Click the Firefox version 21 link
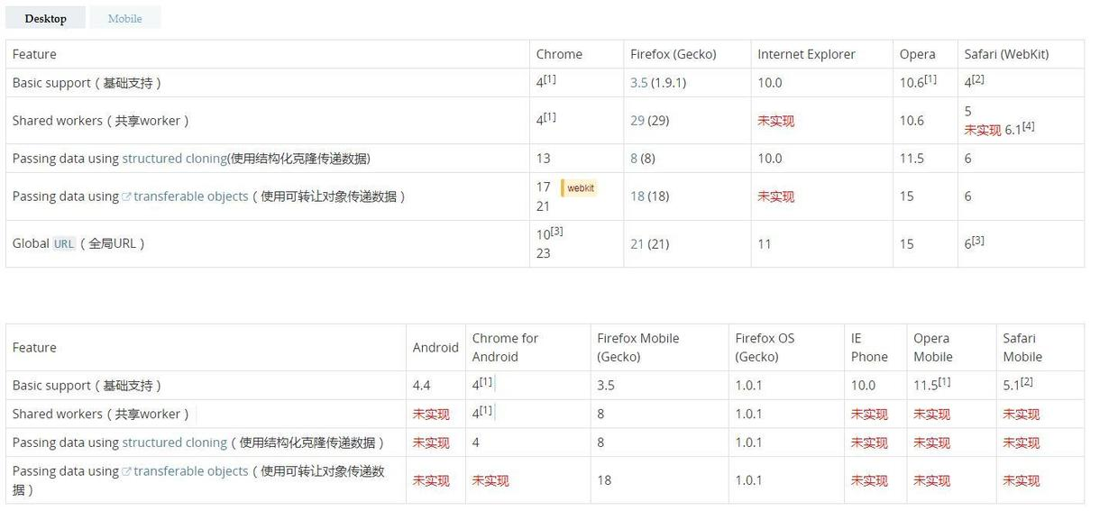Viewport: 1118px width, 511px height. click(x=637, y=244)
